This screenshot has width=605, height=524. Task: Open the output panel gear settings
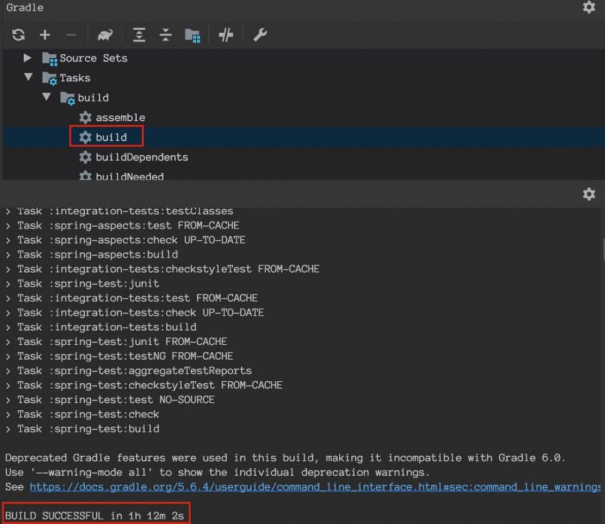tap(589, 194)
